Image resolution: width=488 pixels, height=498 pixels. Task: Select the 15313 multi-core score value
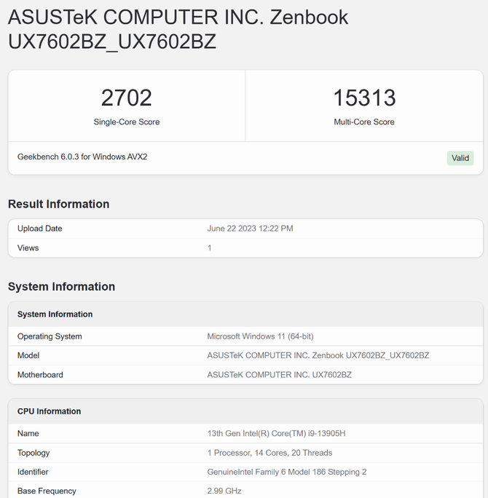[x=364, y=98]
